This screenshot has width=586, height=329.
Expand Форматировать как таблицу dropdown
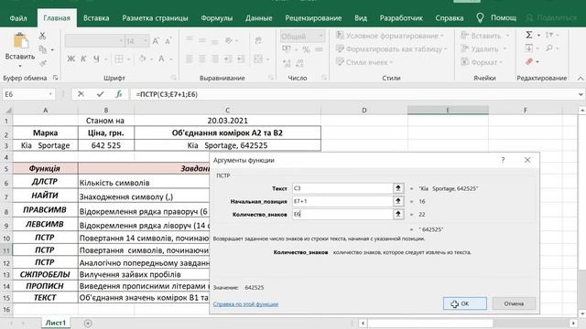coord(446,49)
